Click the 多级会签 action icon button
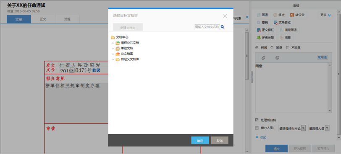Screen dimensions: 341x154 coord(265,38)
